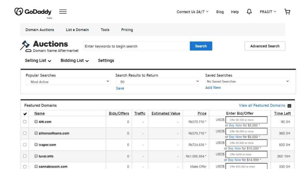
Task: Open the cannabiscoin.com domain name
Action: click(53, 167)
